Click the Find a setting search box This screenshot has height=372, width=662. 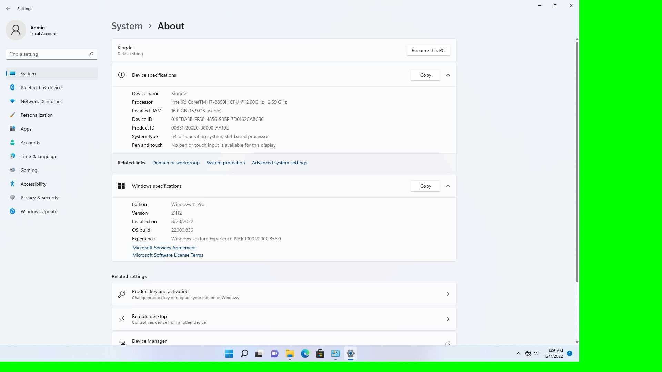coord(52,54)
